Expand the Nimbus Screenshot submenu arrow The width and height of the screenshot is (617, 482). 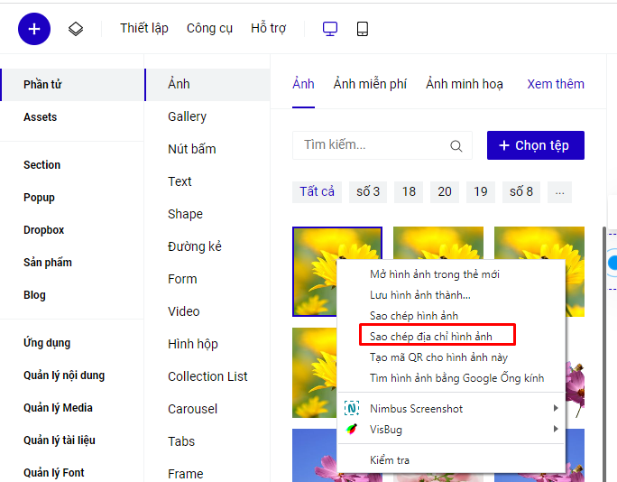[x=556, y=409]
